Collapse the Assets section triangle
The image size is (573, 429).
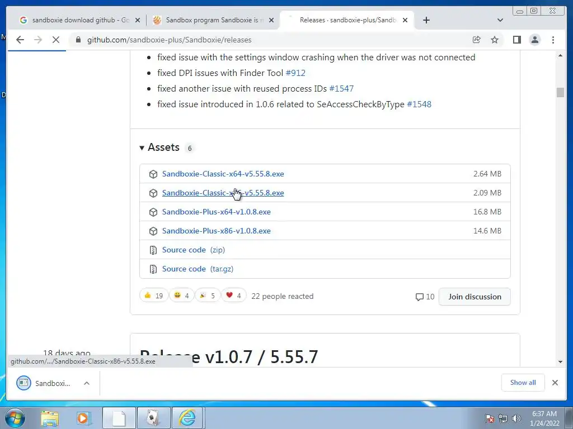pyautogui.click(x=142, y=147)
